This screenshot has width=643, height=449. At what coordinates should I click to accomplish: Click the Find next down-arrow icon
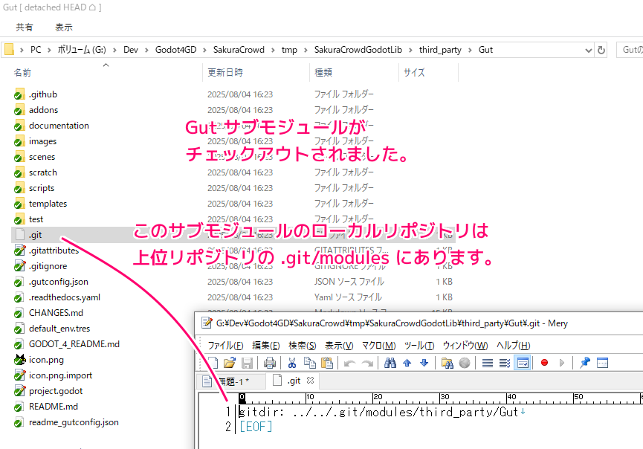[x=424, y=363]
